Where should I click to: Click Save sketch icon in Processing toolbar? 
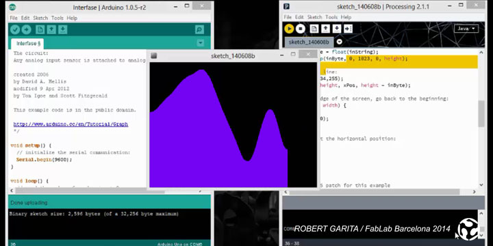[x=337, y=29]
